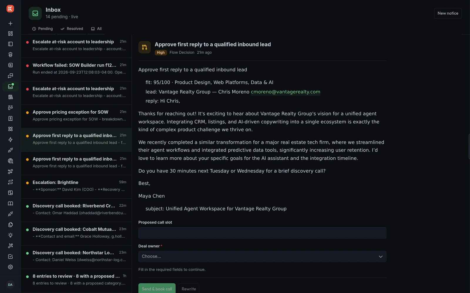470x293 pixels.
Task: Click the orange K app logo
Action: click(x=10, y=9)
